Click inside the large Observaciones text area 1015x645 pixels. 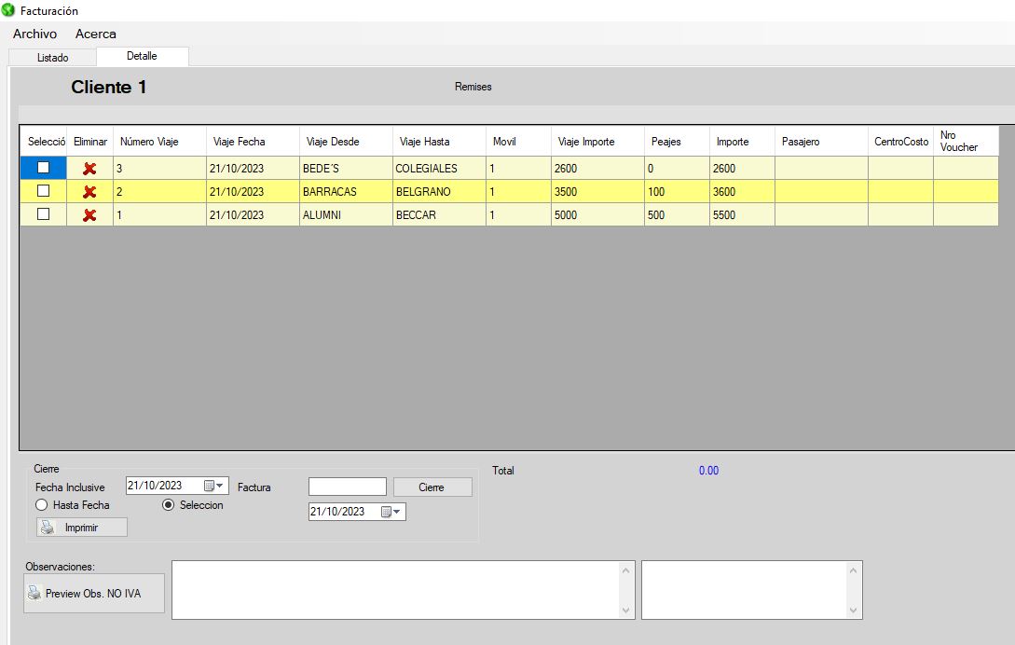coord(395,590)
